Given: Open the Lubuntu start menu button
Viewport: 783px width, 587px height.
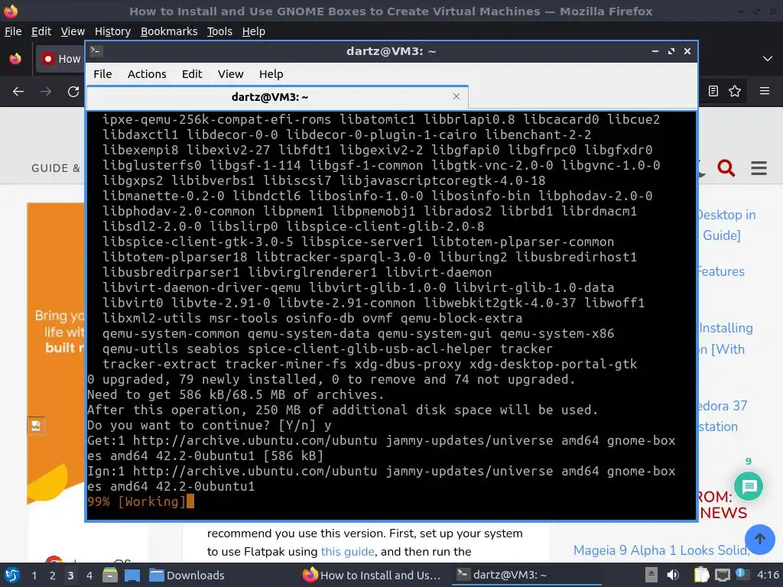Looking at the screenshot, I should tap(11, 575).
